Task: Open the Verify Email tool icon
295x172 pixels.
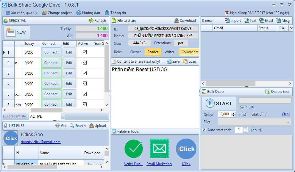Action: (134, 149)
